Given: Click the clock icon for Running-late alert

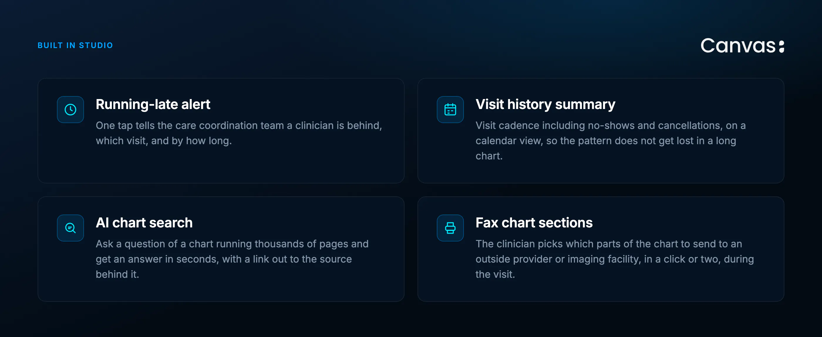Looking at the screenshot, I should pyautogui.click(x=70, y=110).
